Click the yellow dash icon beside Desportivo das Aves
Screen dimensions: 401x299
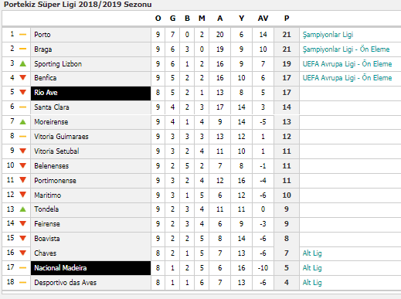(23, 283)
